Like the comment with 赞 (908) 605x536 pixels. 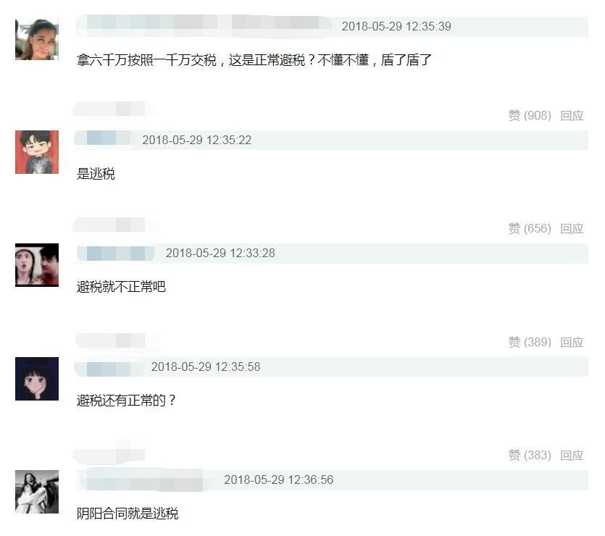pyautogui.click(x=530, y=115)
